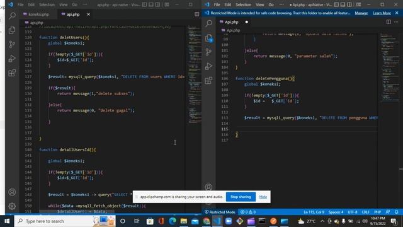Open File menu in right window
Screen dimensions: 403x227
pos(217,4)
